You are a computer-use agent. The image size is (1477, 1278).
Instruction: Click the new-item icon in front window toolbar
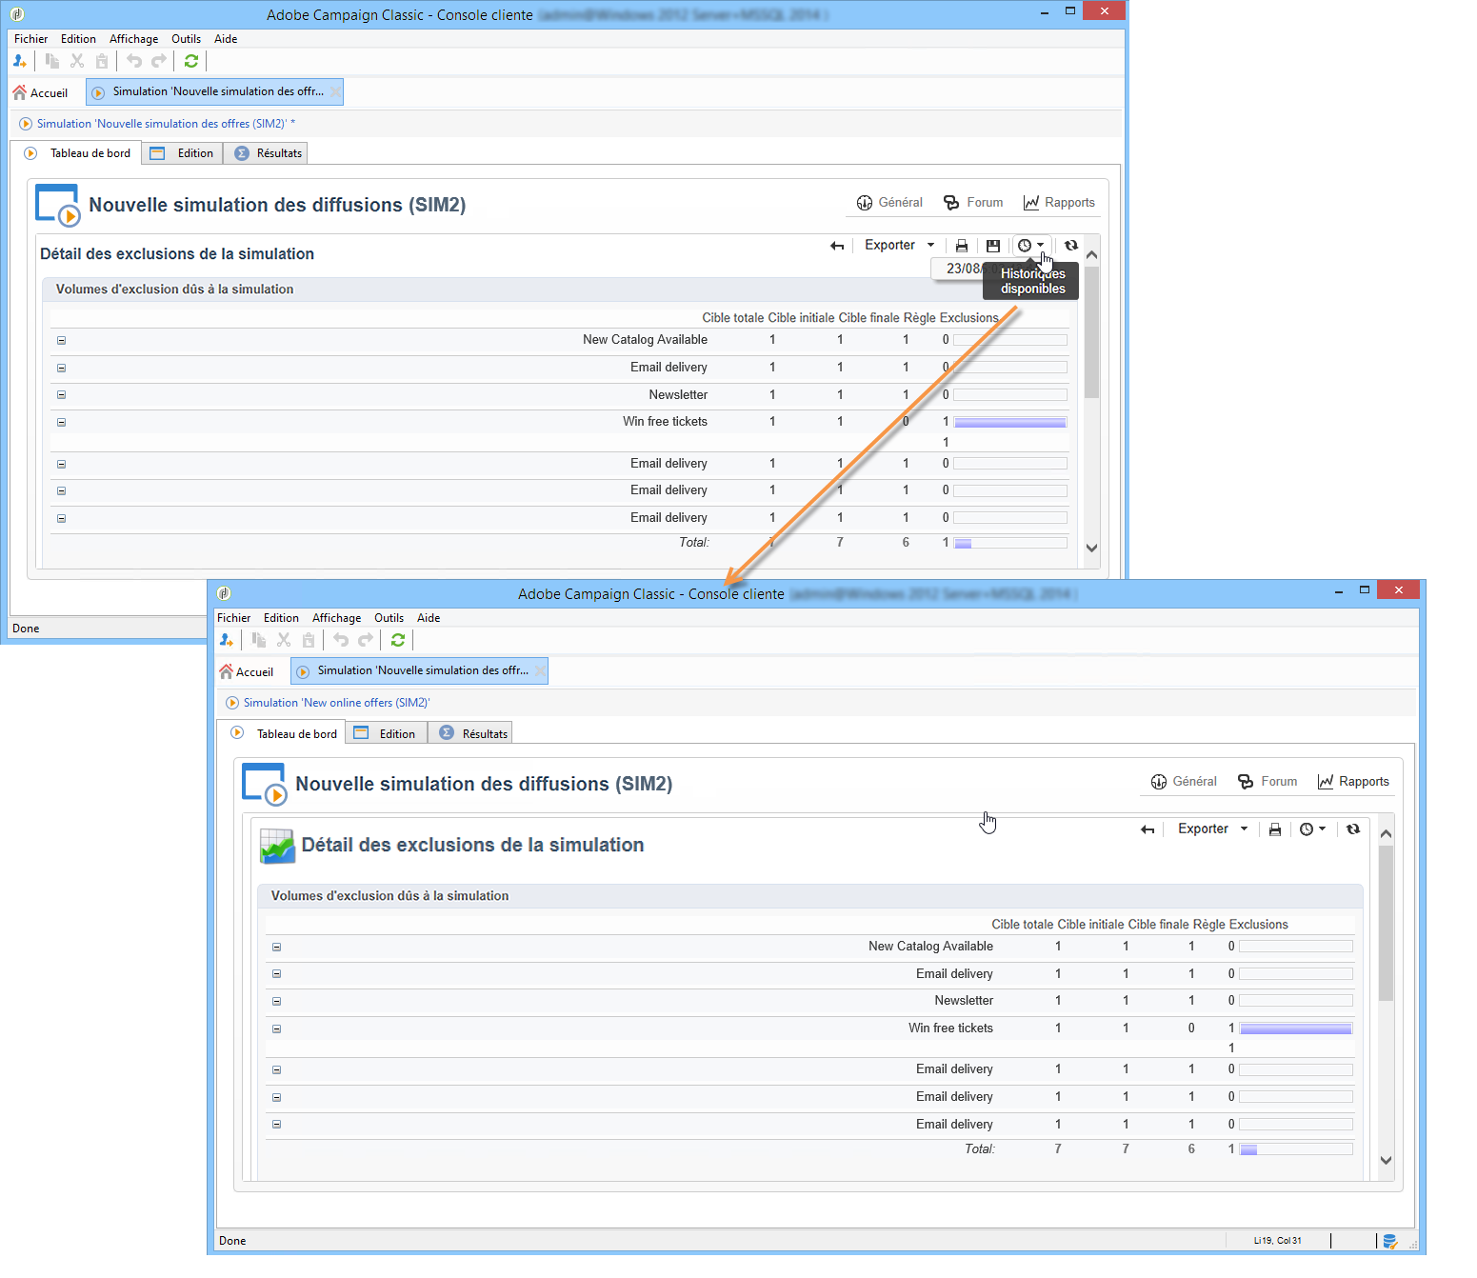point(227,640)
